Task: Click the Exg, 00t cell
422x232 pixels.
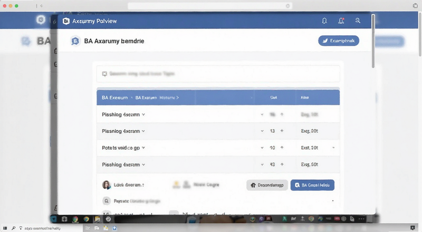Action: click(x=309, y=131)
